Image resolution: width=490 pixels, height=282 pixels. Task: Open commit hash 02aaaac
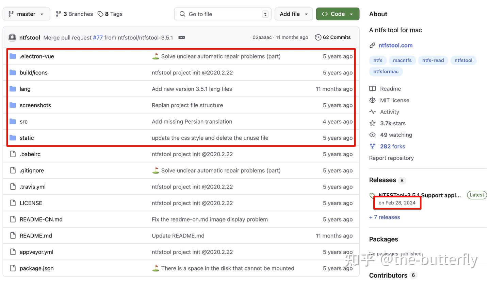[x=262, y=37]
